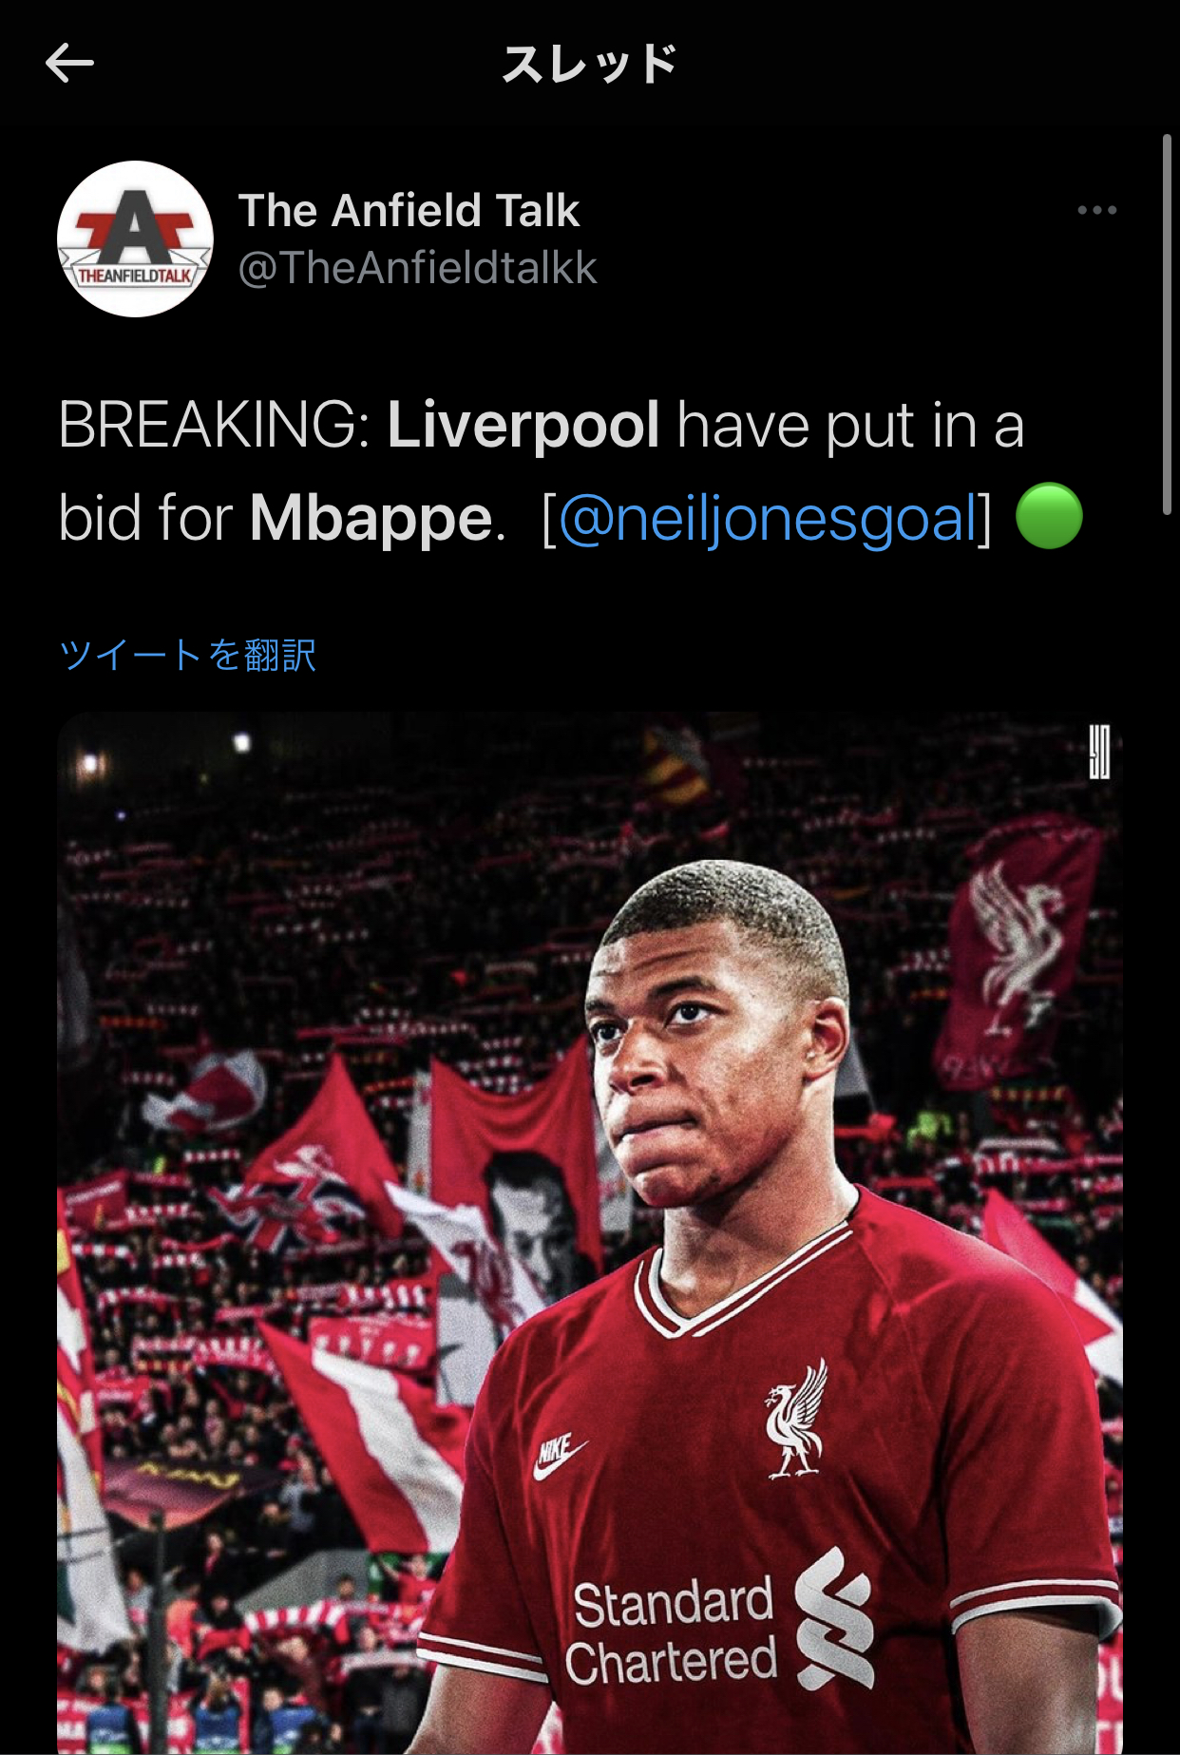Go back using the left arrow
Image resolution: width=1180 pixels, height=1755 pixels.
[x=69, y=64]
